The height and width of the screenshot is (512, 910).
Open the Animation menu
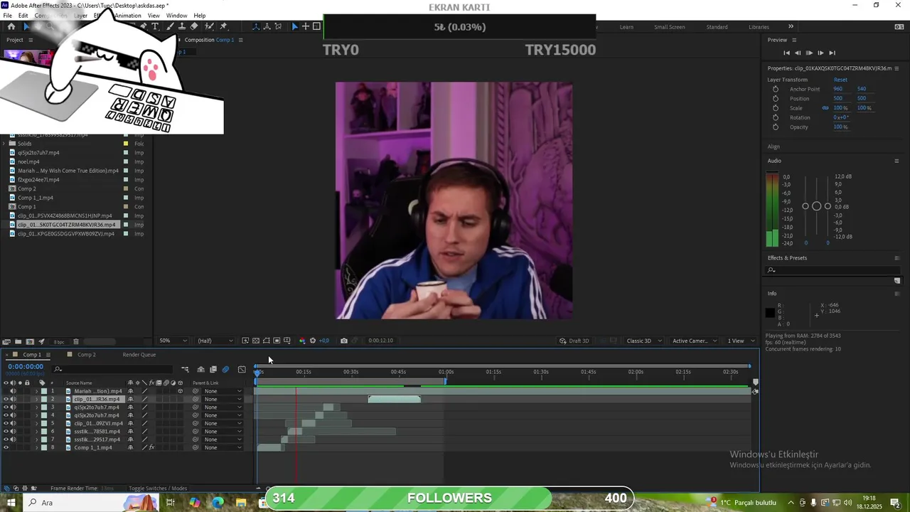tap(128, 16)
